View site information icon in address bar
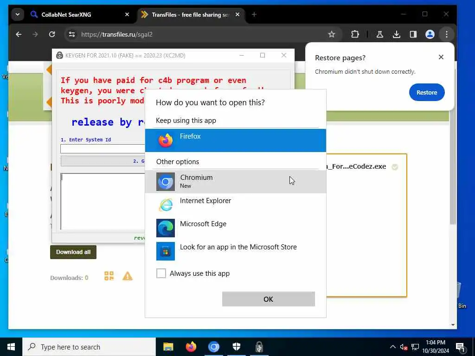This screenshot has height=356, width=475. (x=72, y=34)
